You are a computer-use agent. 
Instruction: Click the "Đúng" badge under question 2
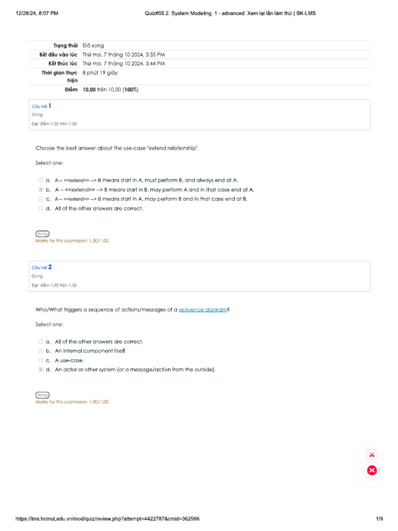click(42, 395)
